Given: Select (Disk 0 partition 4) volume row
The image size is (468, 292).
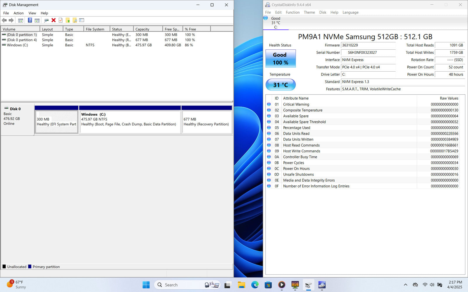Looking at the screenshot, I should [x=117, y=40].
